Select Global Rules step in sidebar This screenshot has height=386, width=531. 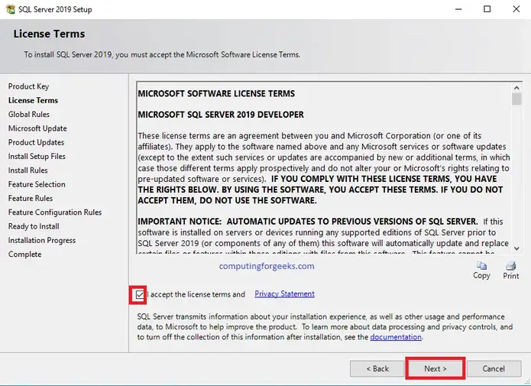click(x=29, y=115)
